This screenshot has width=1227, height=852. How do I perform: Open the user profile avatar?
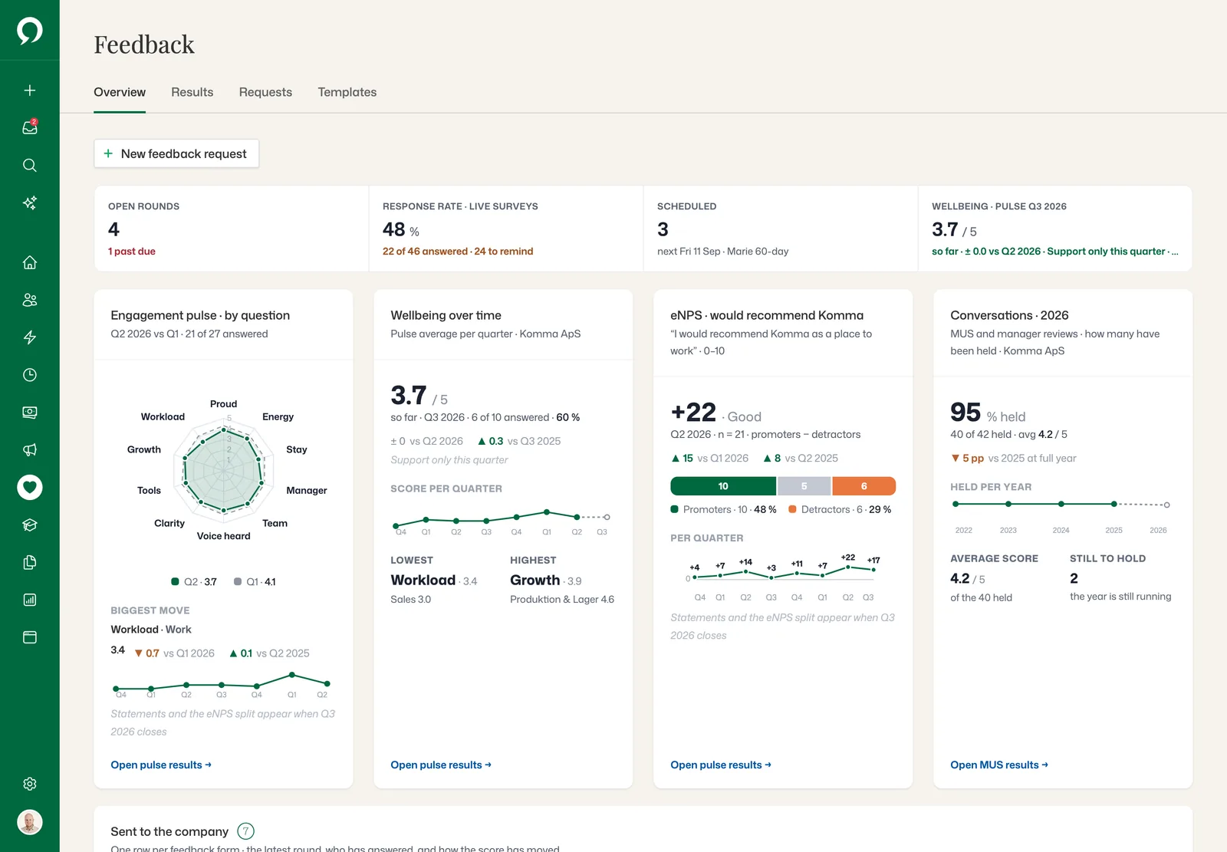pos(30,822)
